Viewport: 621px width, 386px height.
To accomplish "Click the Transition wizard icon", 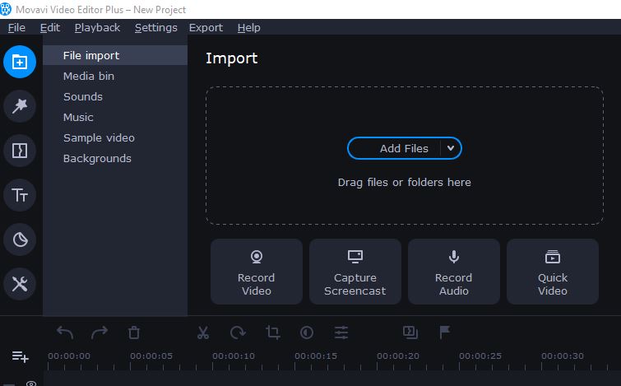I will [x=410, y=333].
